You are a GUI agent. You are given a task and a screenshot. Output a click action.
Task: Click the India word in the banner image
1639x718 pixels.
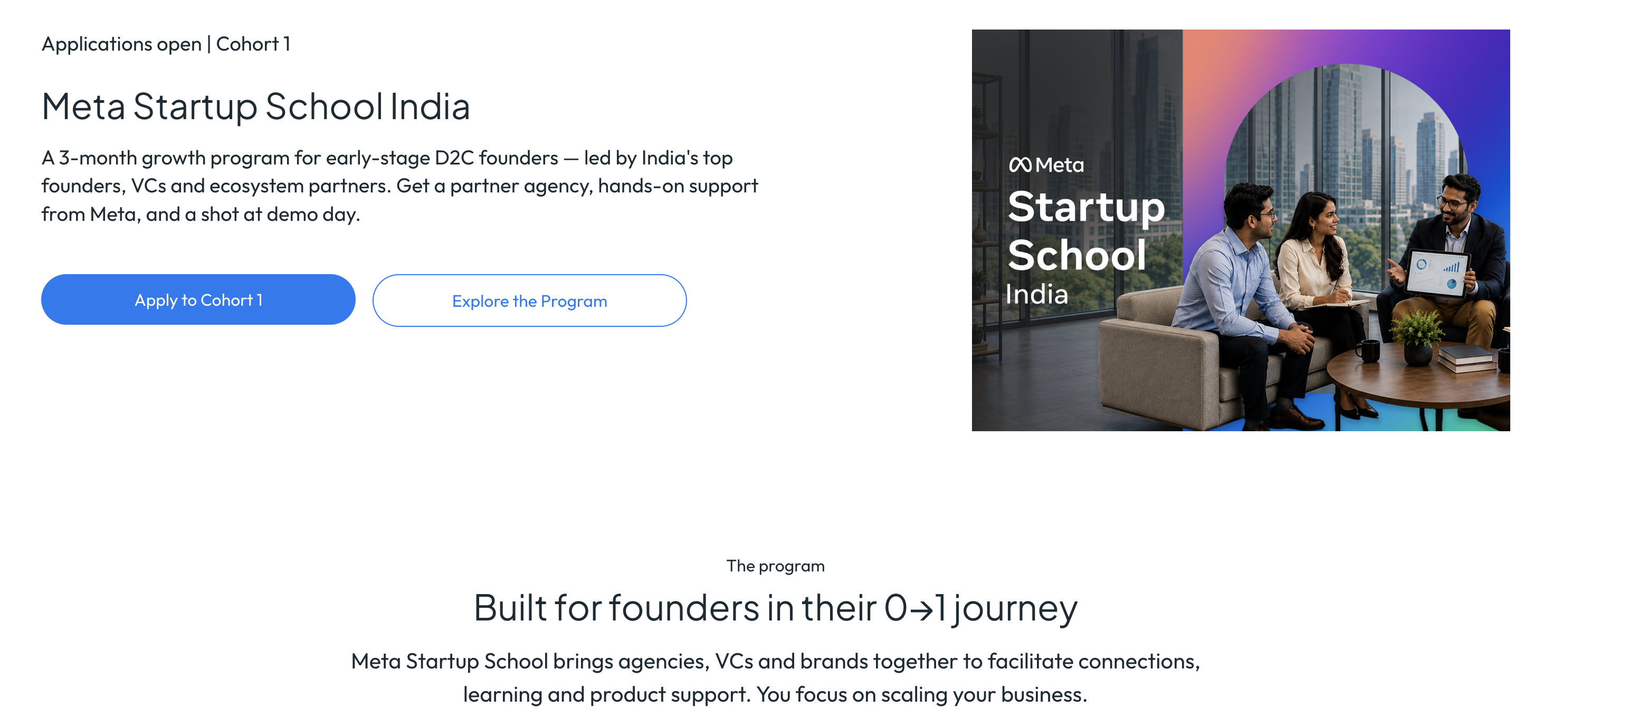[x=1036, y=294]
